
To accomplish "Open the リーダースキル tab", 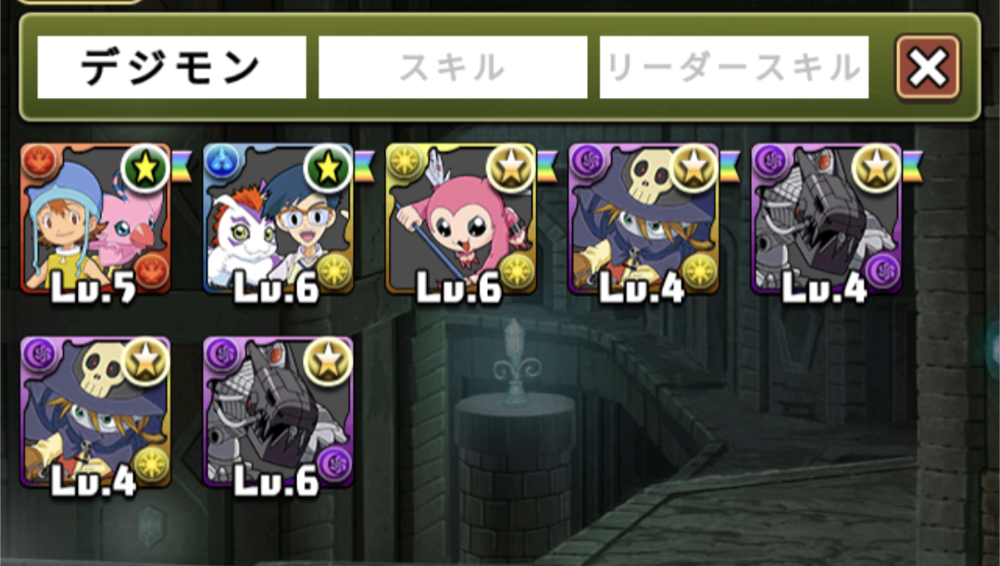I will (x=734, y=68).
